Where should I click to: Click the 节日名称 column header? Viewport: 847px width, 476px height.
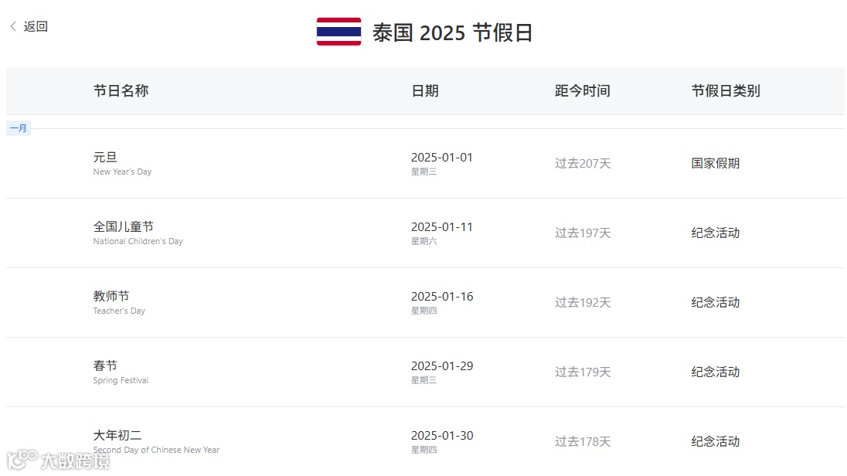tap(121, 90)
